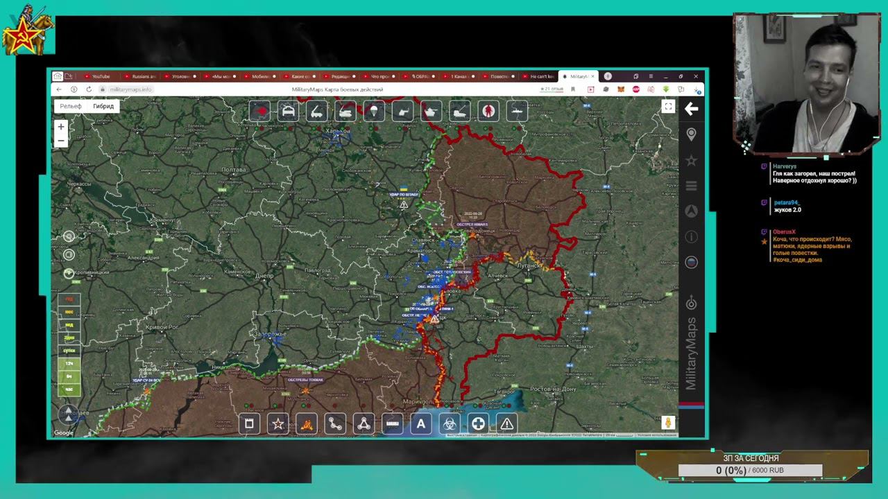Go back in browser history
888x499 pixels.
59,89
